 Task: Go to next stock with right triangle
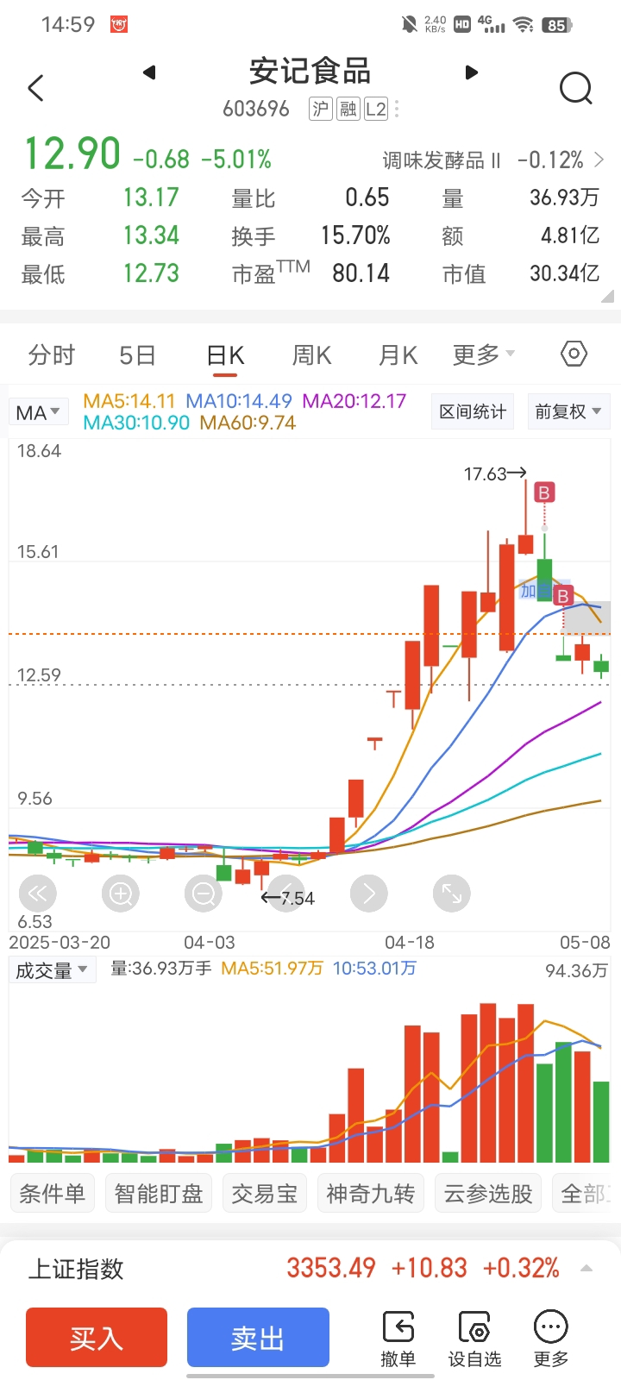(471, 72)
